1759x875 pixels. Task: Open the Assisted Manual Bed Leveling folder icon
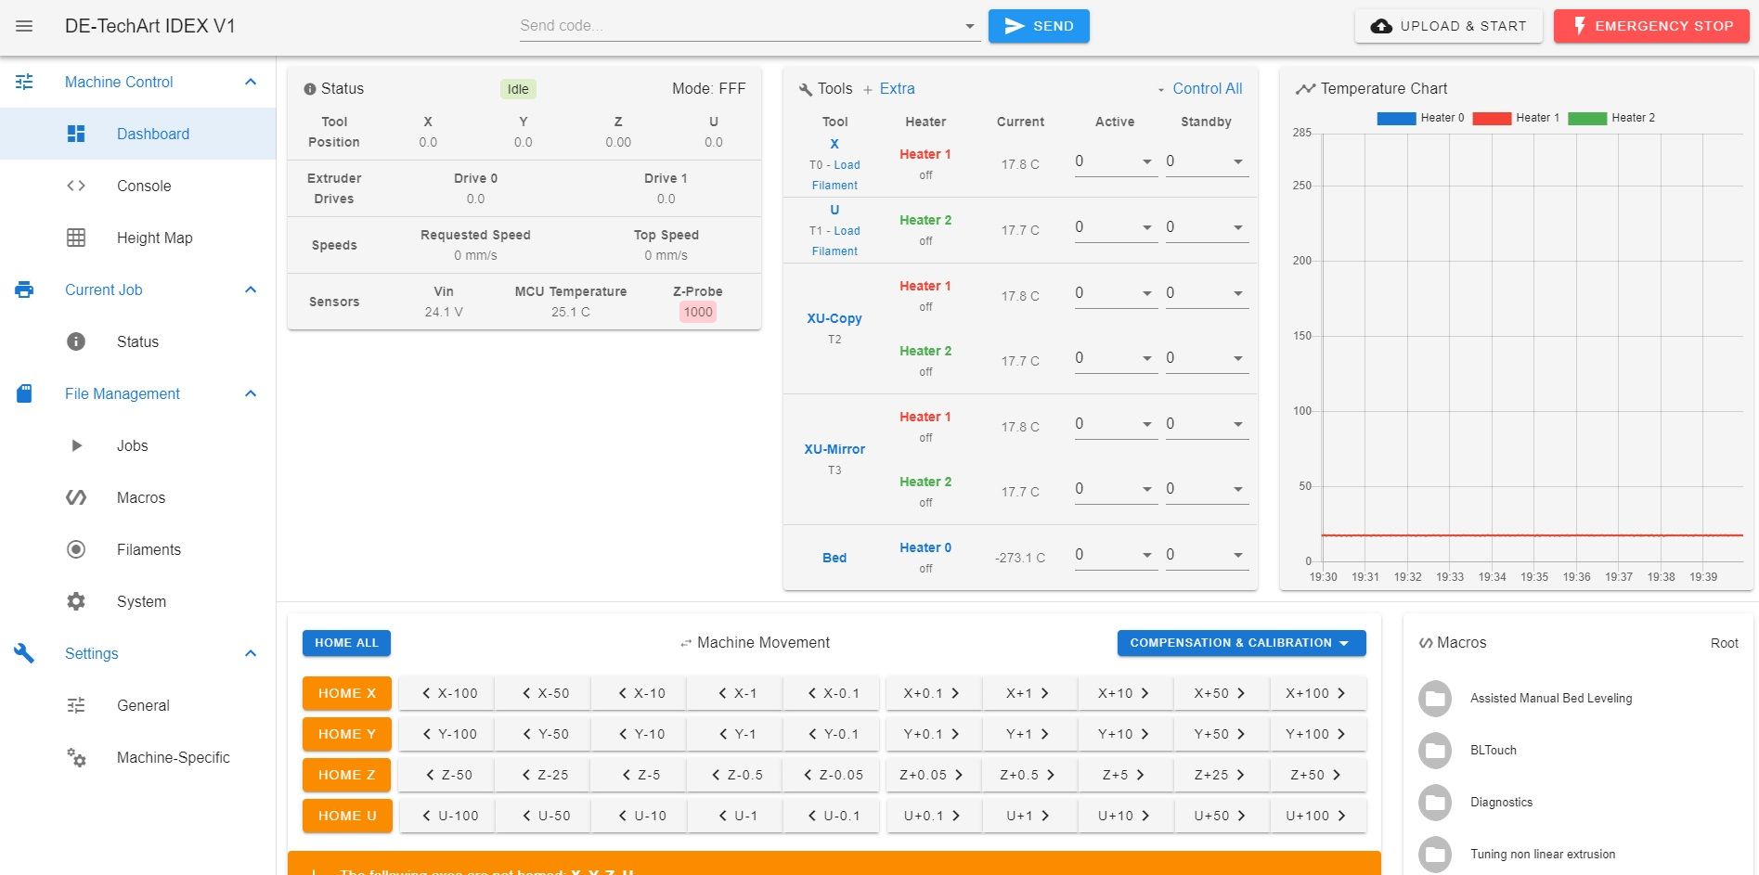[1435, 699]
